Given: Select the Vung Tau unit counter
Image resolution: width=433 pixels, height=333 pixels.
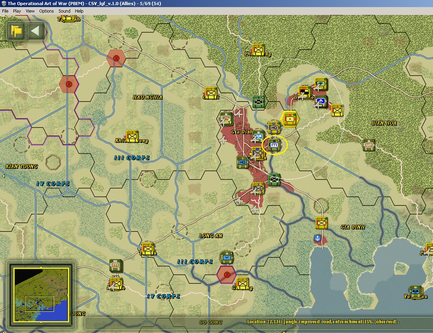Looking at the screenshot, I should tap(416, 292).
